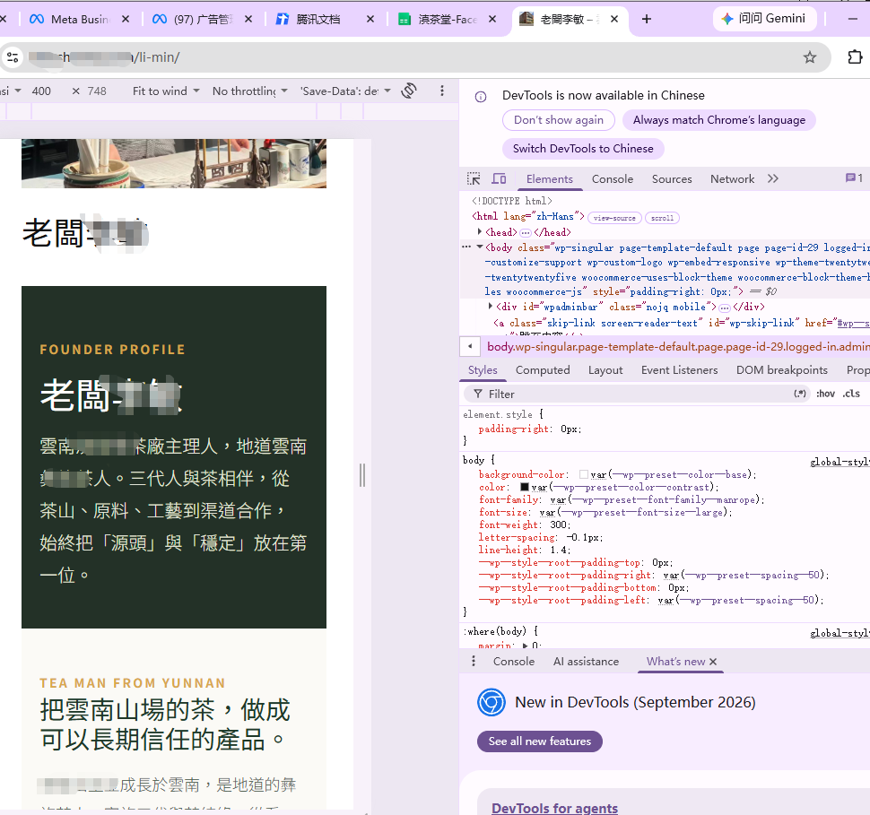Select the Styles tab

[483, 370]
